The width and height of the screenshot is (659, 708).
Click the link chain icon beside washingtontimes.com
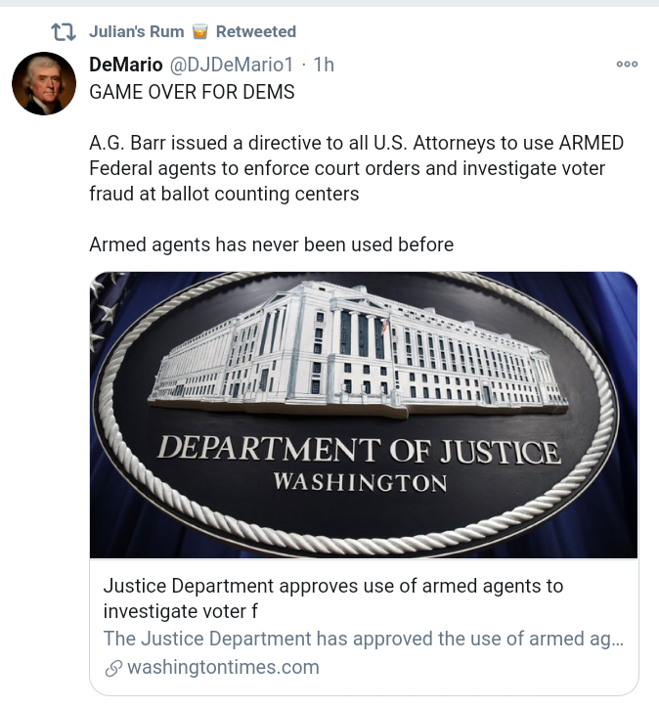pyautogui.click(x=113, y=668)
